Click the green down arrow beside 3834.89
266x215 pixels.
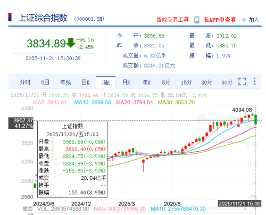(x=71, y=43)
